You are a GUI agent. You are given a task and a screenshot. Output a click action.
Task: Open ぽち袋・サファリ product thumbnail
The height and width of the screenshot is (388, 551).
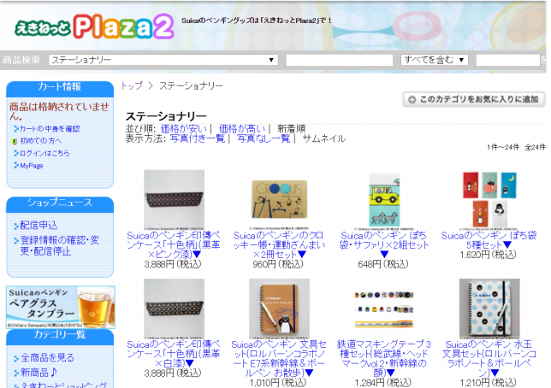click(x=384, y=200)
